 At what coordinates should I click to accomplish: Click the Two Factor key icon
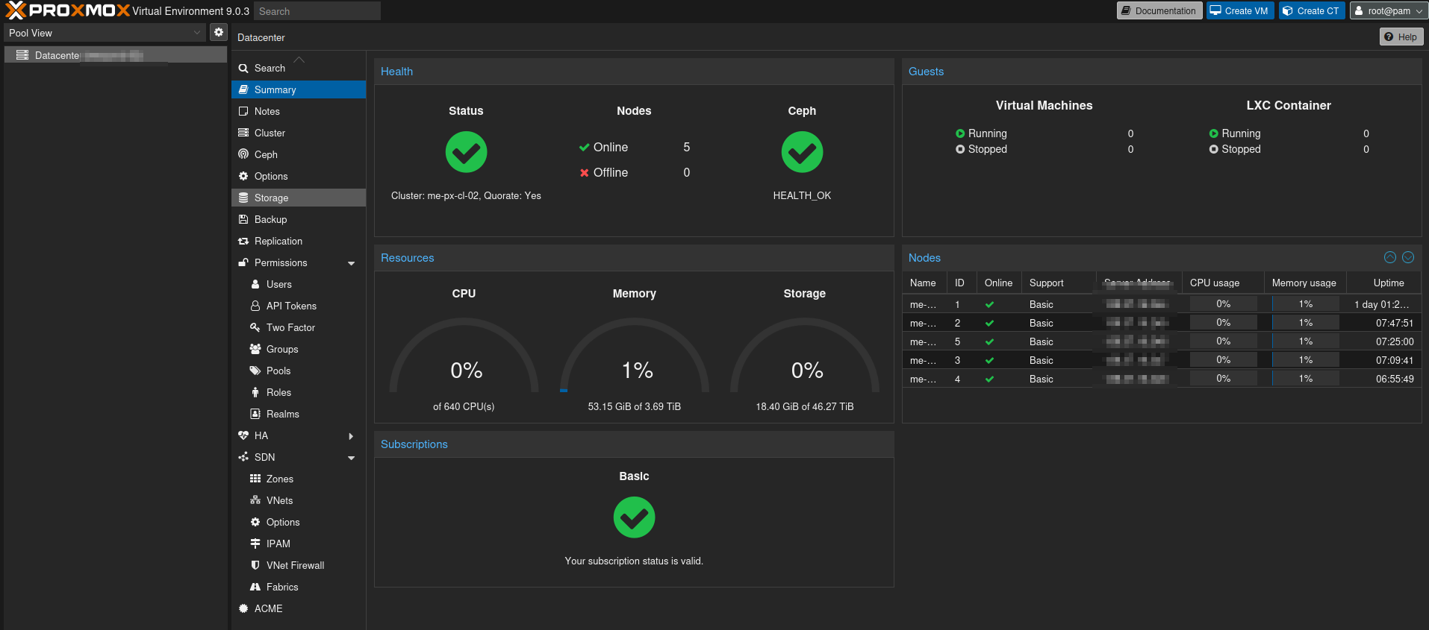255,327
